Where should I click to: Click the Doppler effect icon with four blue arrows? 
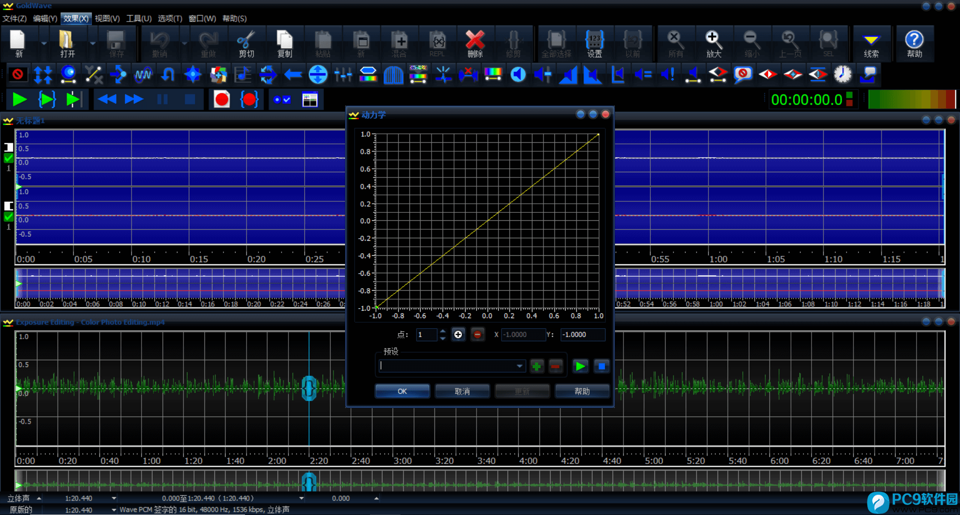(x=43, y=75)
